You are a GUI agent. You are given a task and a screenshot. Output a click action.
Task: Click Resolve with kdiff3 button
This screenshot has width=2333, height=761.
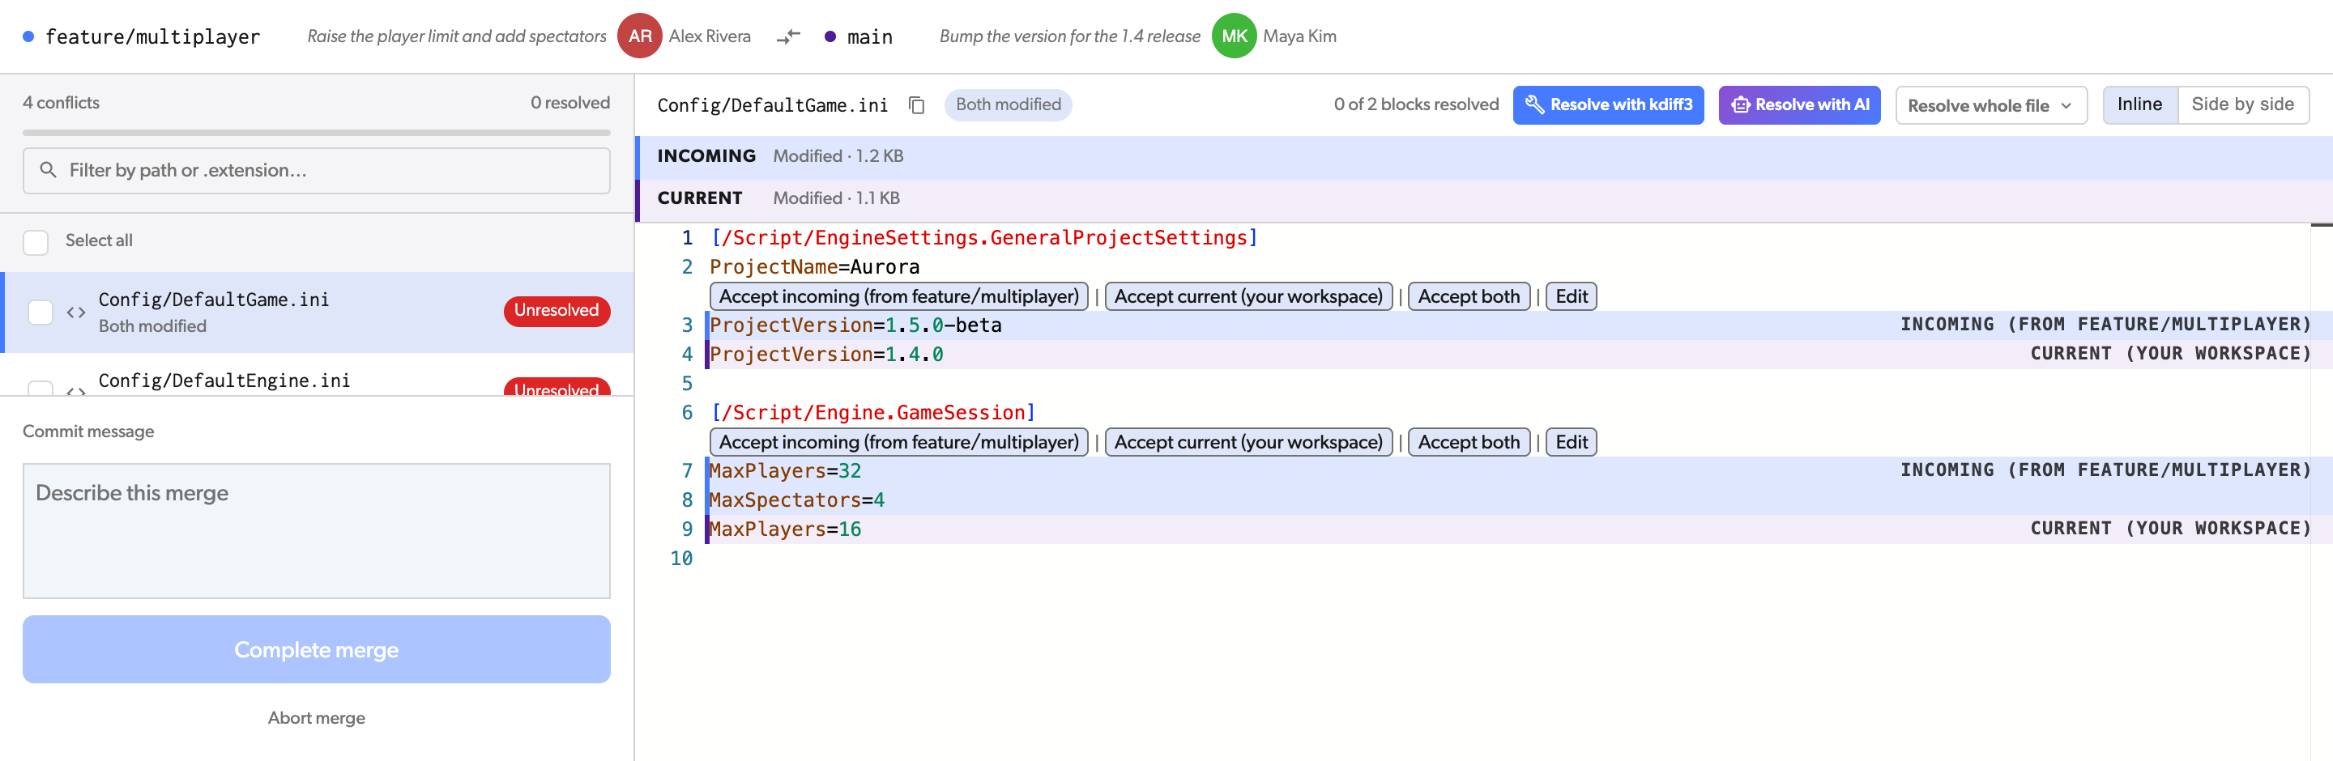click(1607, 105)
